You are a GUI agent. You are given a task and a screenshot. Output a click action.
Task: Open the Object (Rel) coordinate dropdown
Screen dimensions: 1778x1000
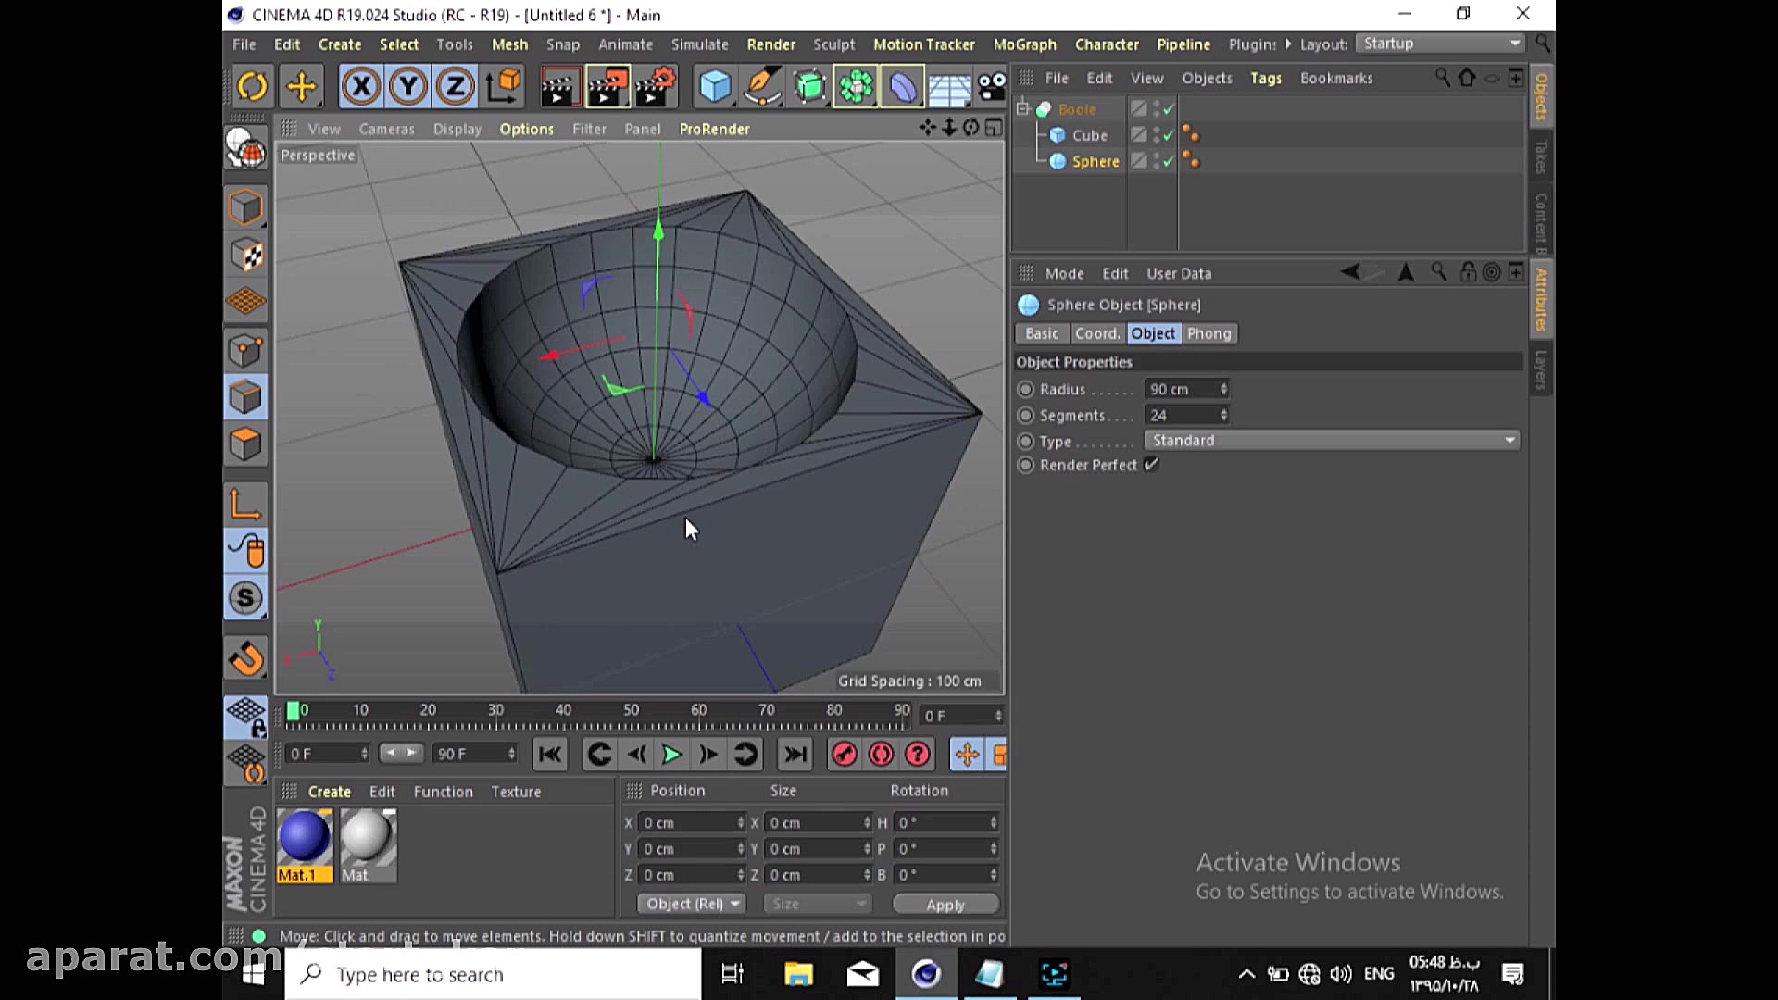[692, 904]
